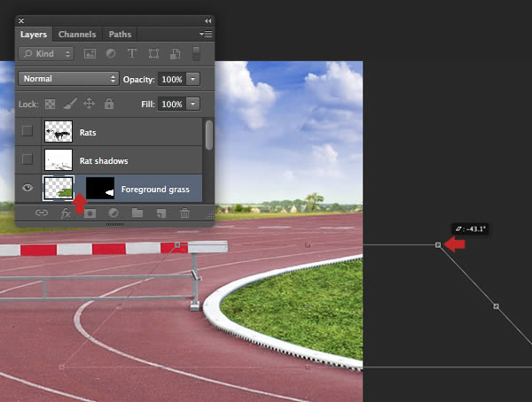Click the Layers panel scrollbar
Viewport: 532px width, 402px height.
(209, 135)
